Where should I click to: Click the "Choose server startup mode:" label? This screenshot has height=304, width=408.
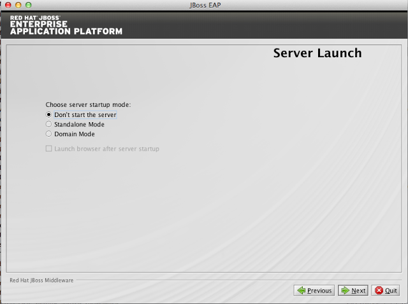pos(88,105)
